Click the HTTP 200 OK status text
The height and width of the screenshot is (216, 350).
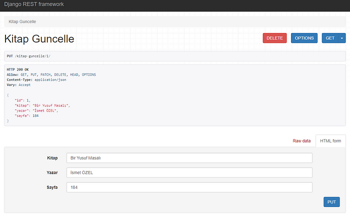coord(17,69)
